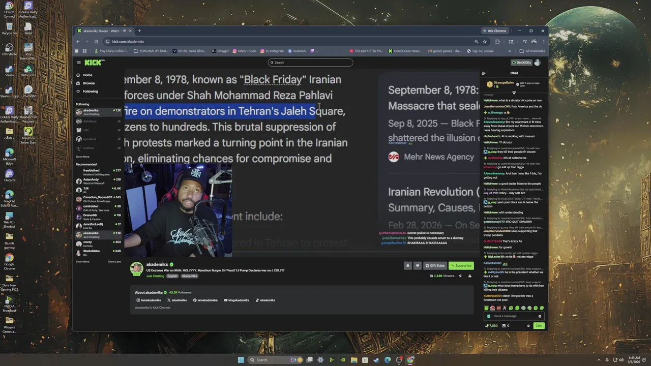651x366 pixels.
Task: Click the Kick search field
Action: point(310,63)
